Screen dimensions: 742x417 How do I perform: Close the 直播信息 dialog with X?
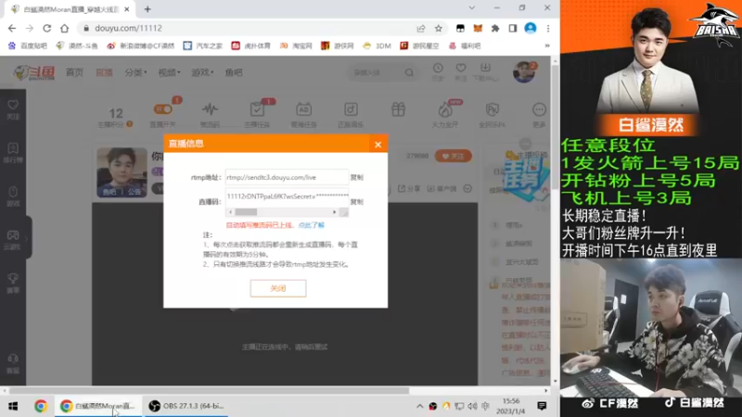377,145
